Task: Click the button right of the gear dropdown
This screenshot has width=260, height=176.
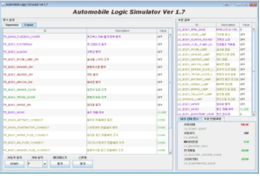Action: [60, 164]
